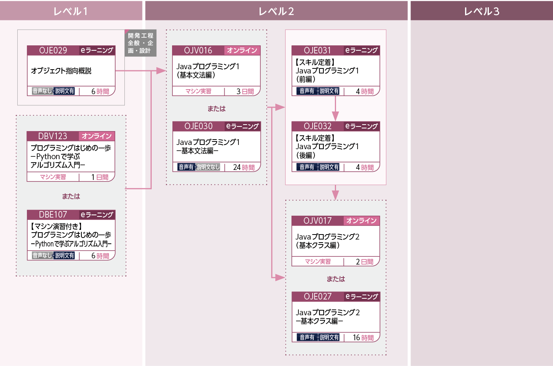Click the 6時間 duration of OJE029
The width and height of the screenshot is (553, 366).
pos(100,91)
